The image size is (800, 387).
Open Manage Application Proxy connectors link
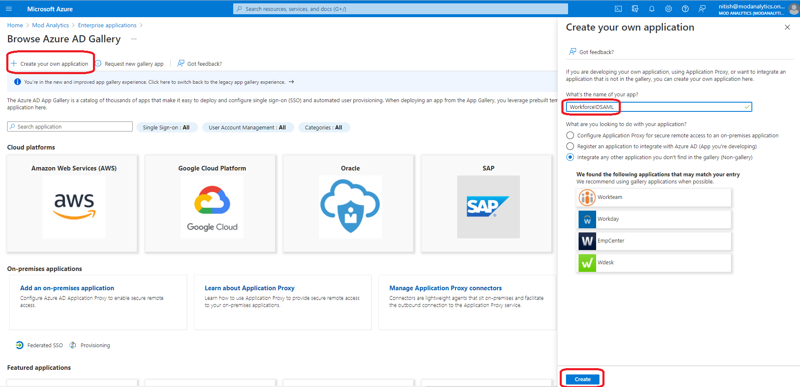(x=445, y=288)
